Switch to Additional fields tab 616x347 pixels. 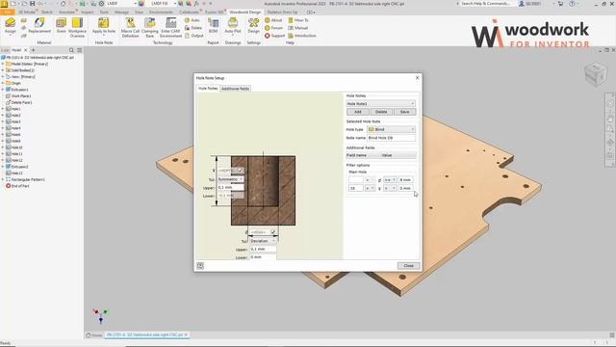pos(235,89)
